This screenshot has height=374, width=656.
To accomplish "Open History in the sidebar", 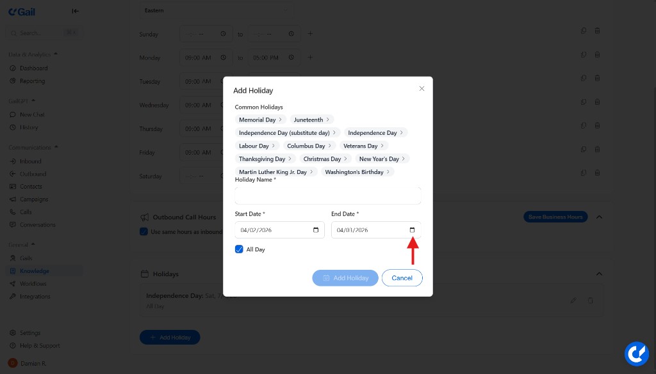I will pyautogui.click(x=29, y=127).
